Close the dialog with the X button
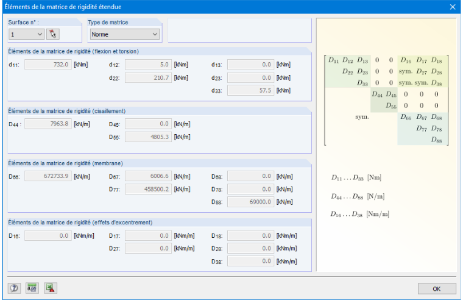Viewport: 463px width, 300px height. pos(453,7)
